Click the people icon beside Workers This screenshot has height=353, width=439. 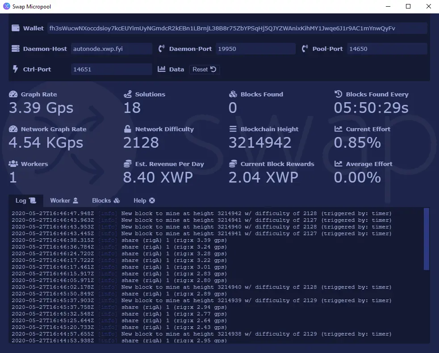click(13, 164)
